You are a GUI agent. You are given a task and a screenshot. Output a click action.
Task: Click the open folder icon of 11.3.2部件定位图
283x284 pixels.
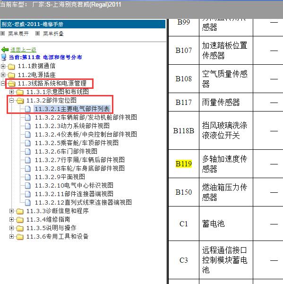[20, 101]
